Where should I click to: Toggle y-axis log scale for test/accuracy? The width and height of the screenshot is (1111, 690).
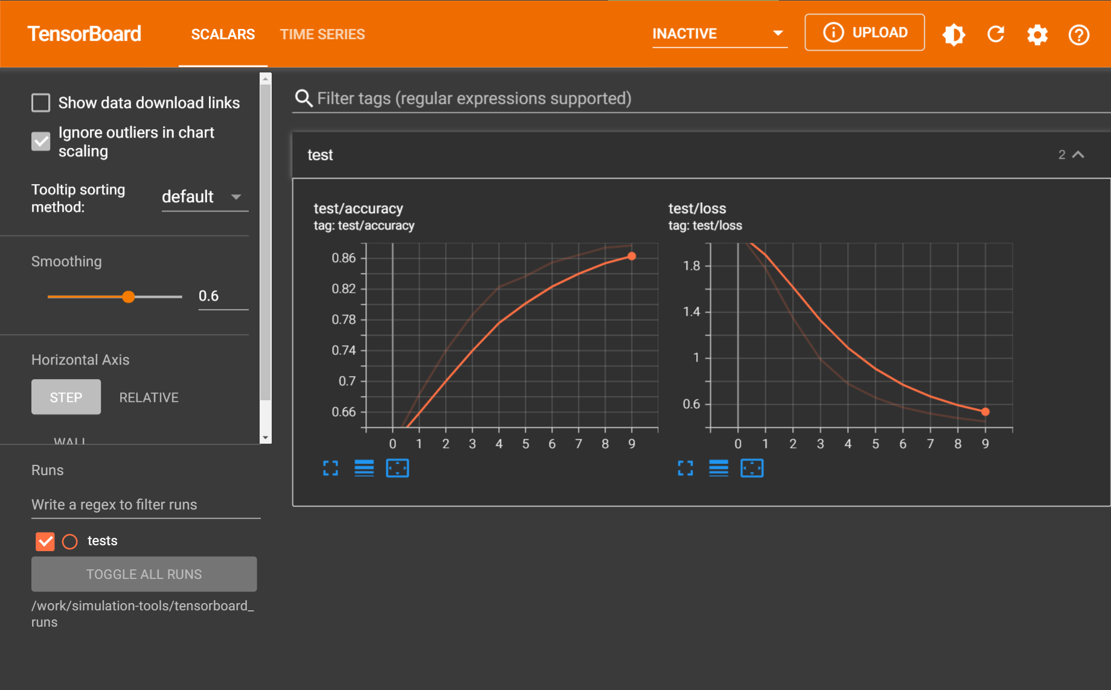point(364,468)
